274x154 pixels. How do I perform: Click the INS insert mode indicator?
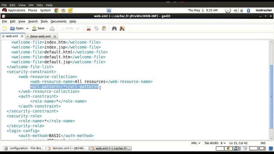coord(263,143)
